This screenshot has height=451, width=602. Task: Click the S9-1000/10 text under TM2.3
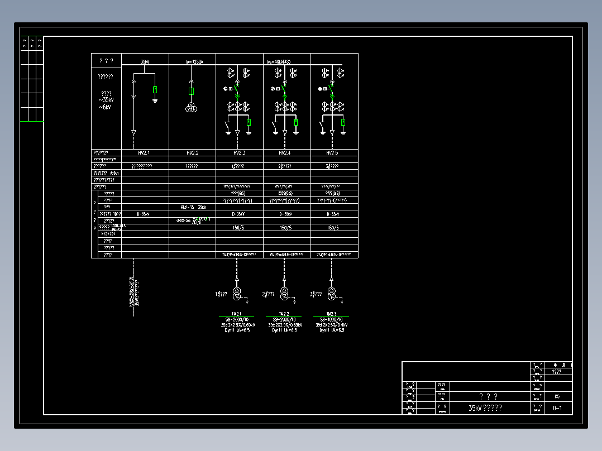coord(331,320)
